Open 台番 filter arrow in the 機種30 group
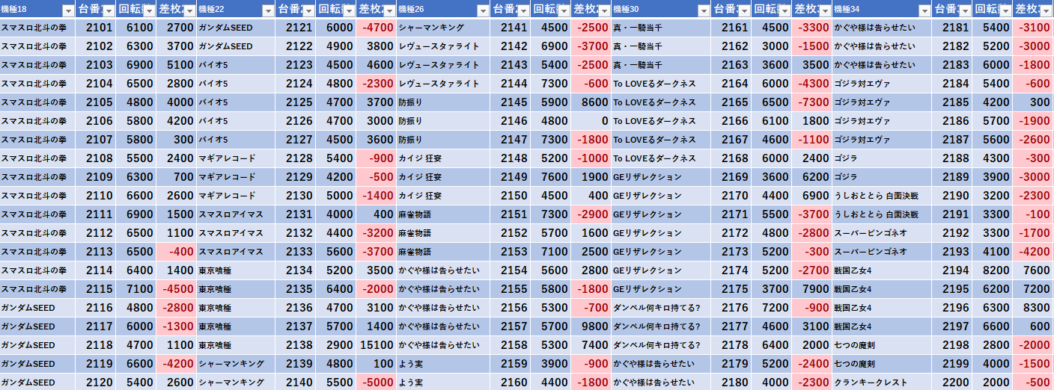This screenshot has height=390, width=1054. 743,10
